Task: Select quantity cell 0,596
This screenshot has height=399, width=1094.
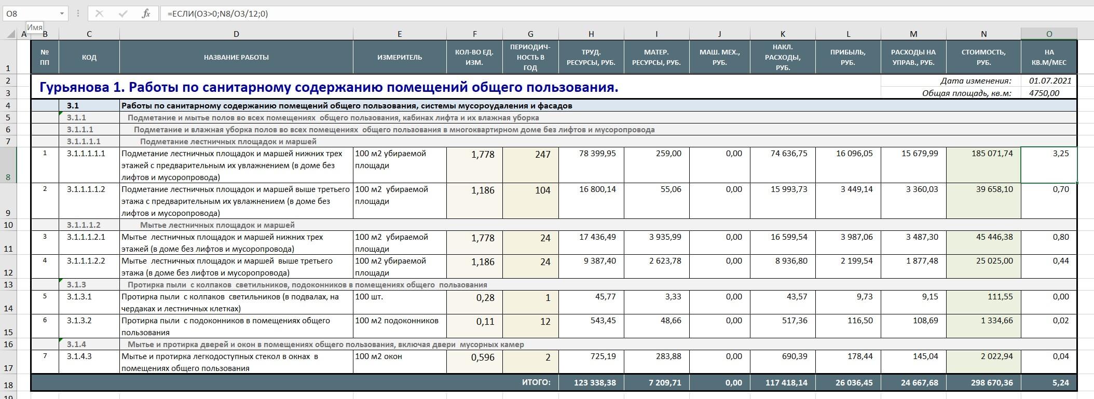Action: pos(474,362)
